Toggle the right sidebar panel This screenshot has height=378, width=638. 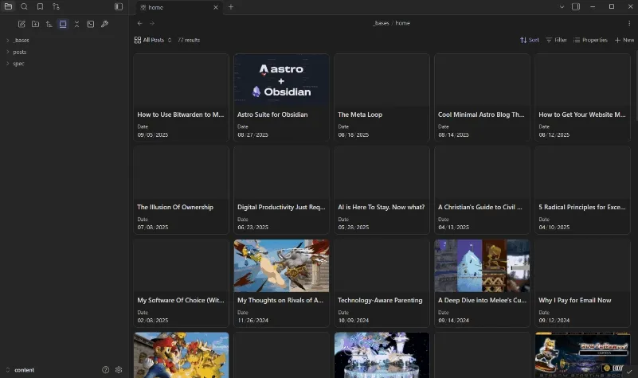click(576, 6)
